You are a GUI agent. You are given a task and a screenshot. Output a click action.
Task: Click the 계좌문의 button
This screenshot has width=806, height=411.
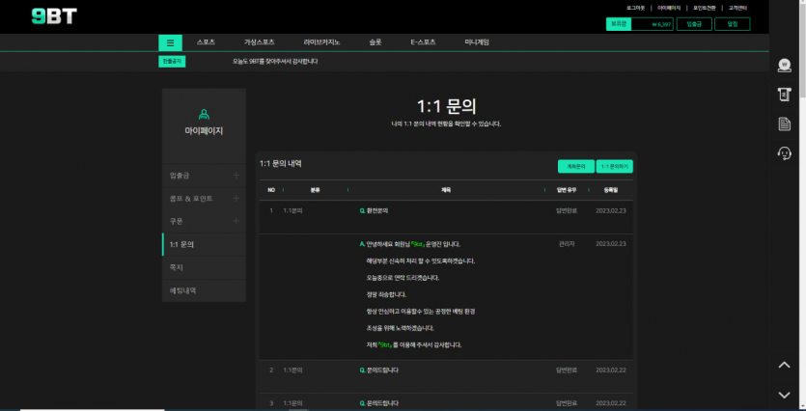(x=576, y=166)
